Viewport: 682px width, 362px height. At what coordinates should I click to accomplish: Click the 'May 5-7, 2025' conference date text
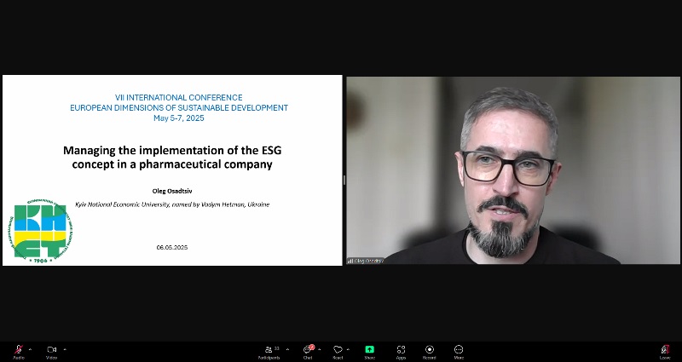pos(179,118)
